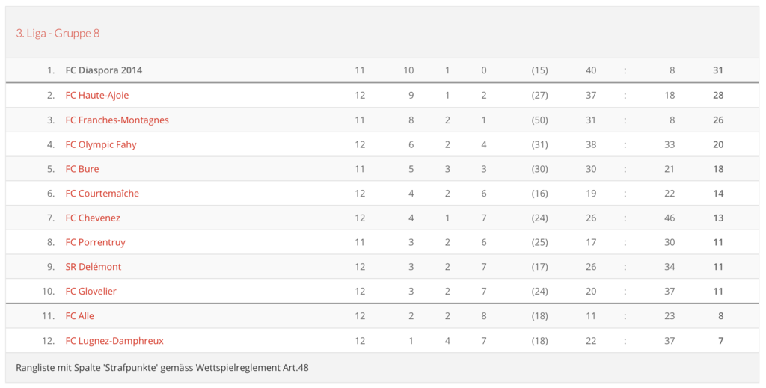Click FC Chevenez's 46 goals-against value

pos(669,218)
